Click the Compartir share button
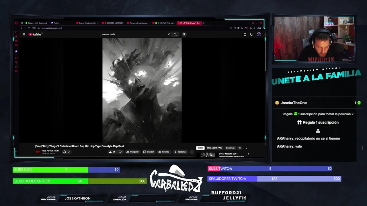 click(x=132, y=152)
